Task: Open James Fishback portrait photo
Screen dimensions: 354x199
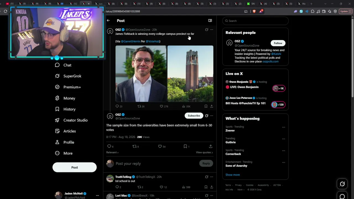Action: coord(141,74)
